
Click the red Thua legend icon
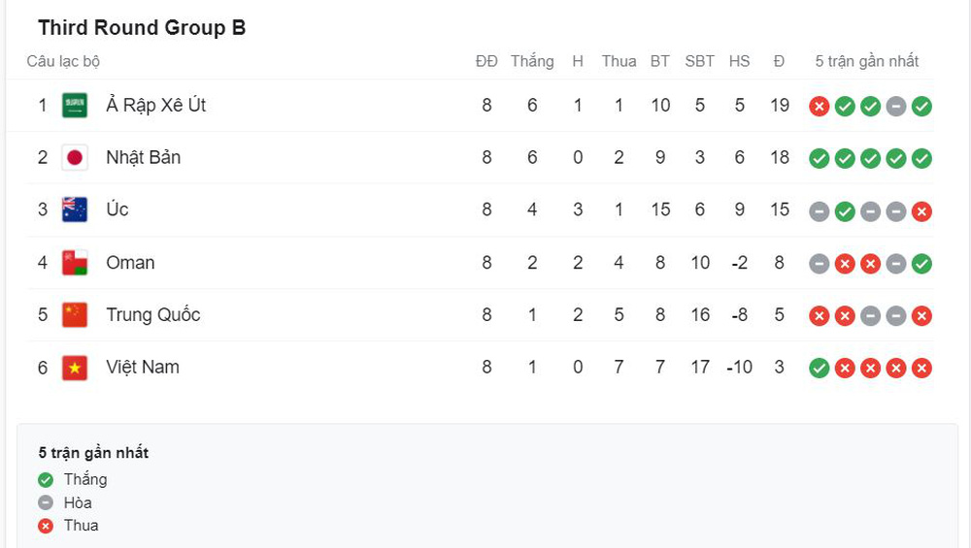[x=46, y=526]
